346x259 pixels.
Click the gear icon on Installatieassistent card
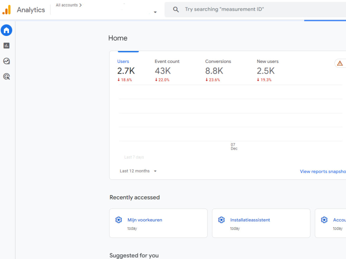(221, 220)
